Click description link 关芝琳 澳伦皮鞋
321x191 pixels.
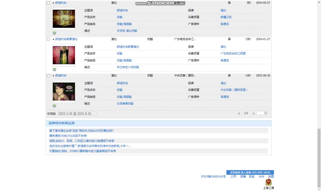click(x=127, y=31)
